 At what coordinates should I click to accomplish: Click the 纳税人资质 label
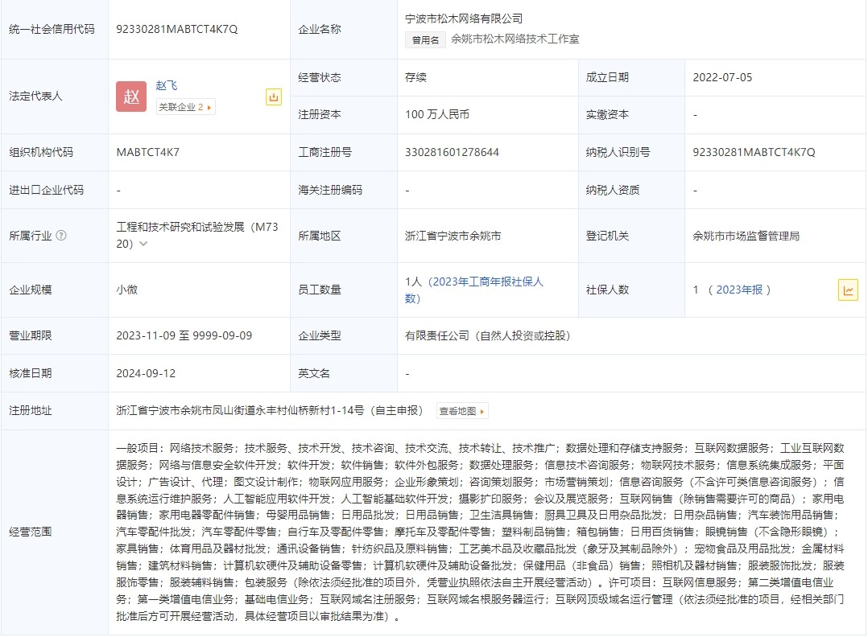click(613, 190)
